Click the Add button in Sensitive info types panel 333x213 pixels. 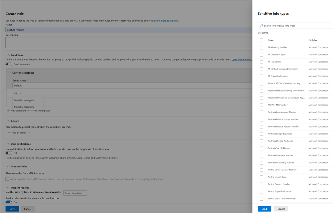(264, 209)
